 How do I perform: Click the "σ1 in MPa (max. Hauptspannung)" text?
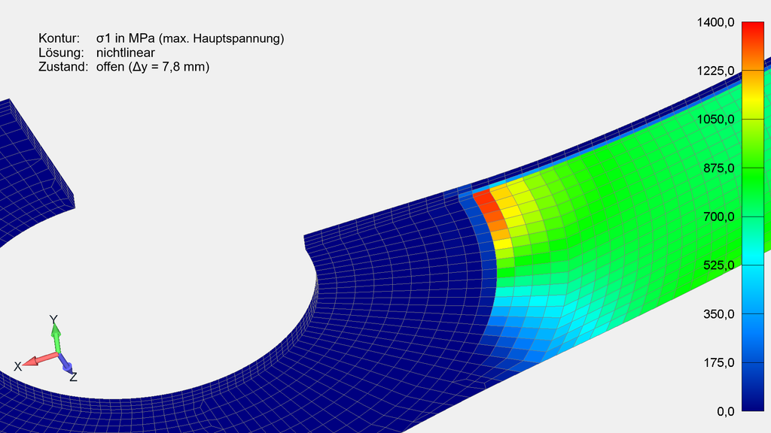190,38
